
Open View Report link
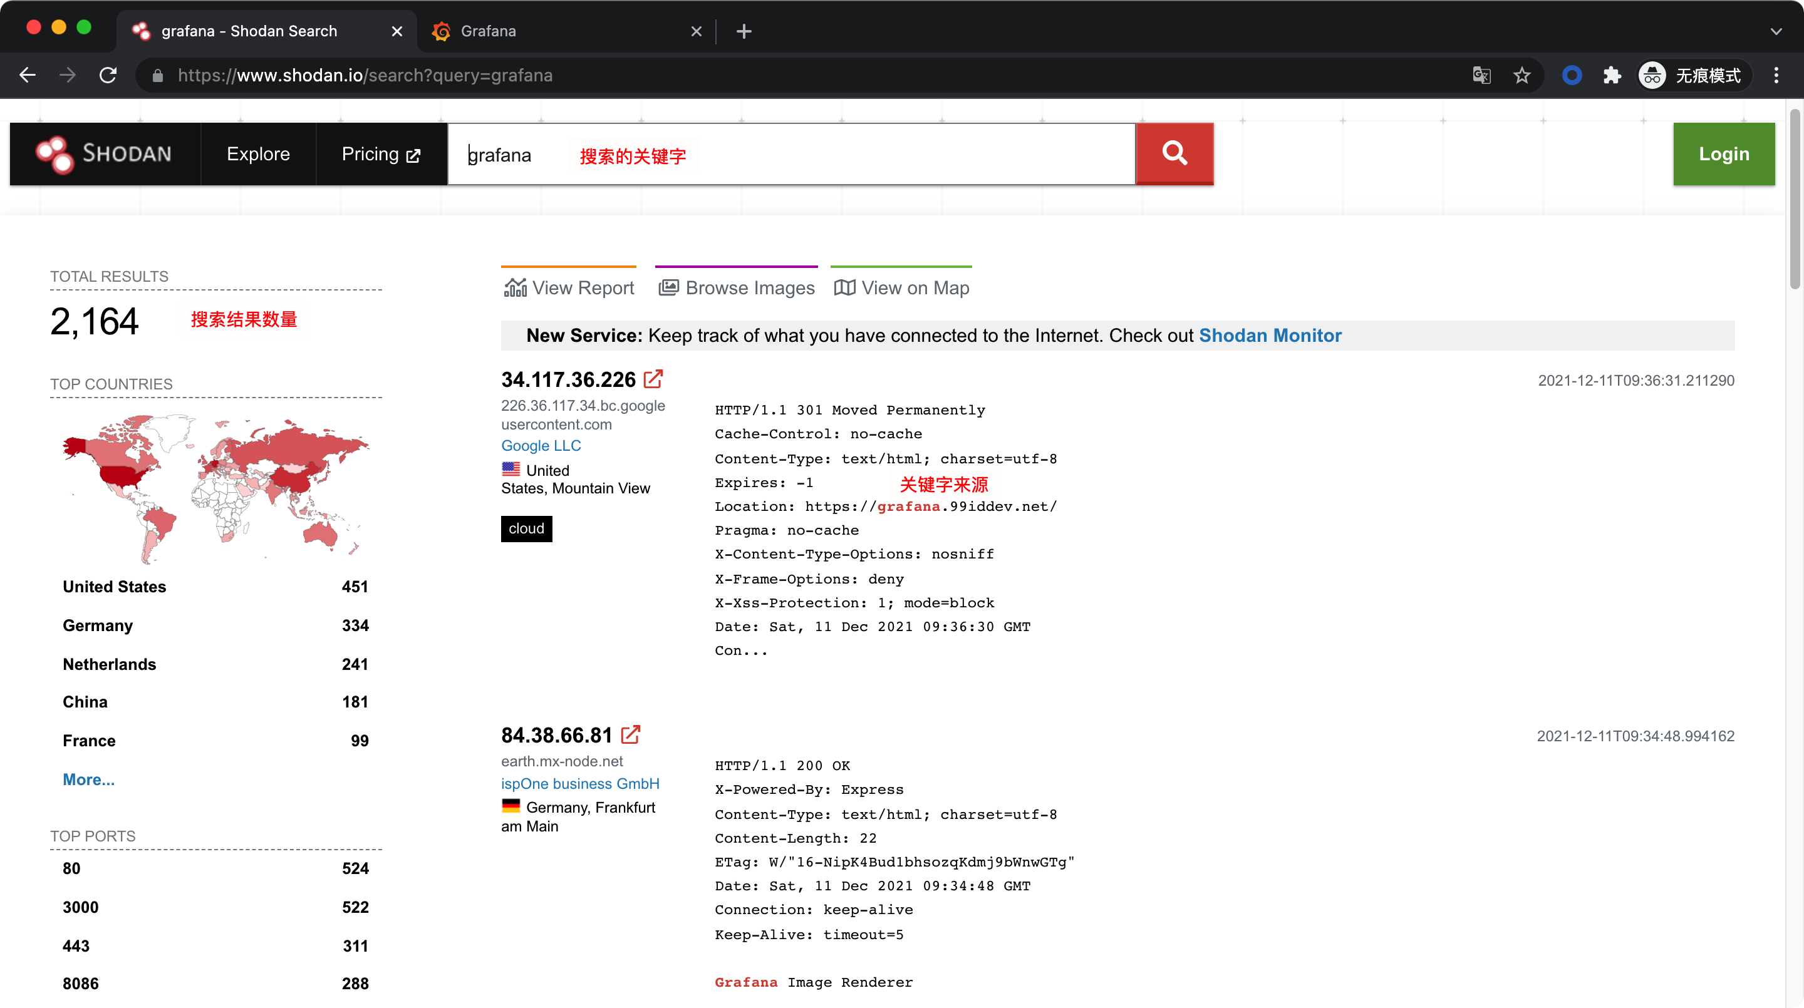[x=569, y=288]
